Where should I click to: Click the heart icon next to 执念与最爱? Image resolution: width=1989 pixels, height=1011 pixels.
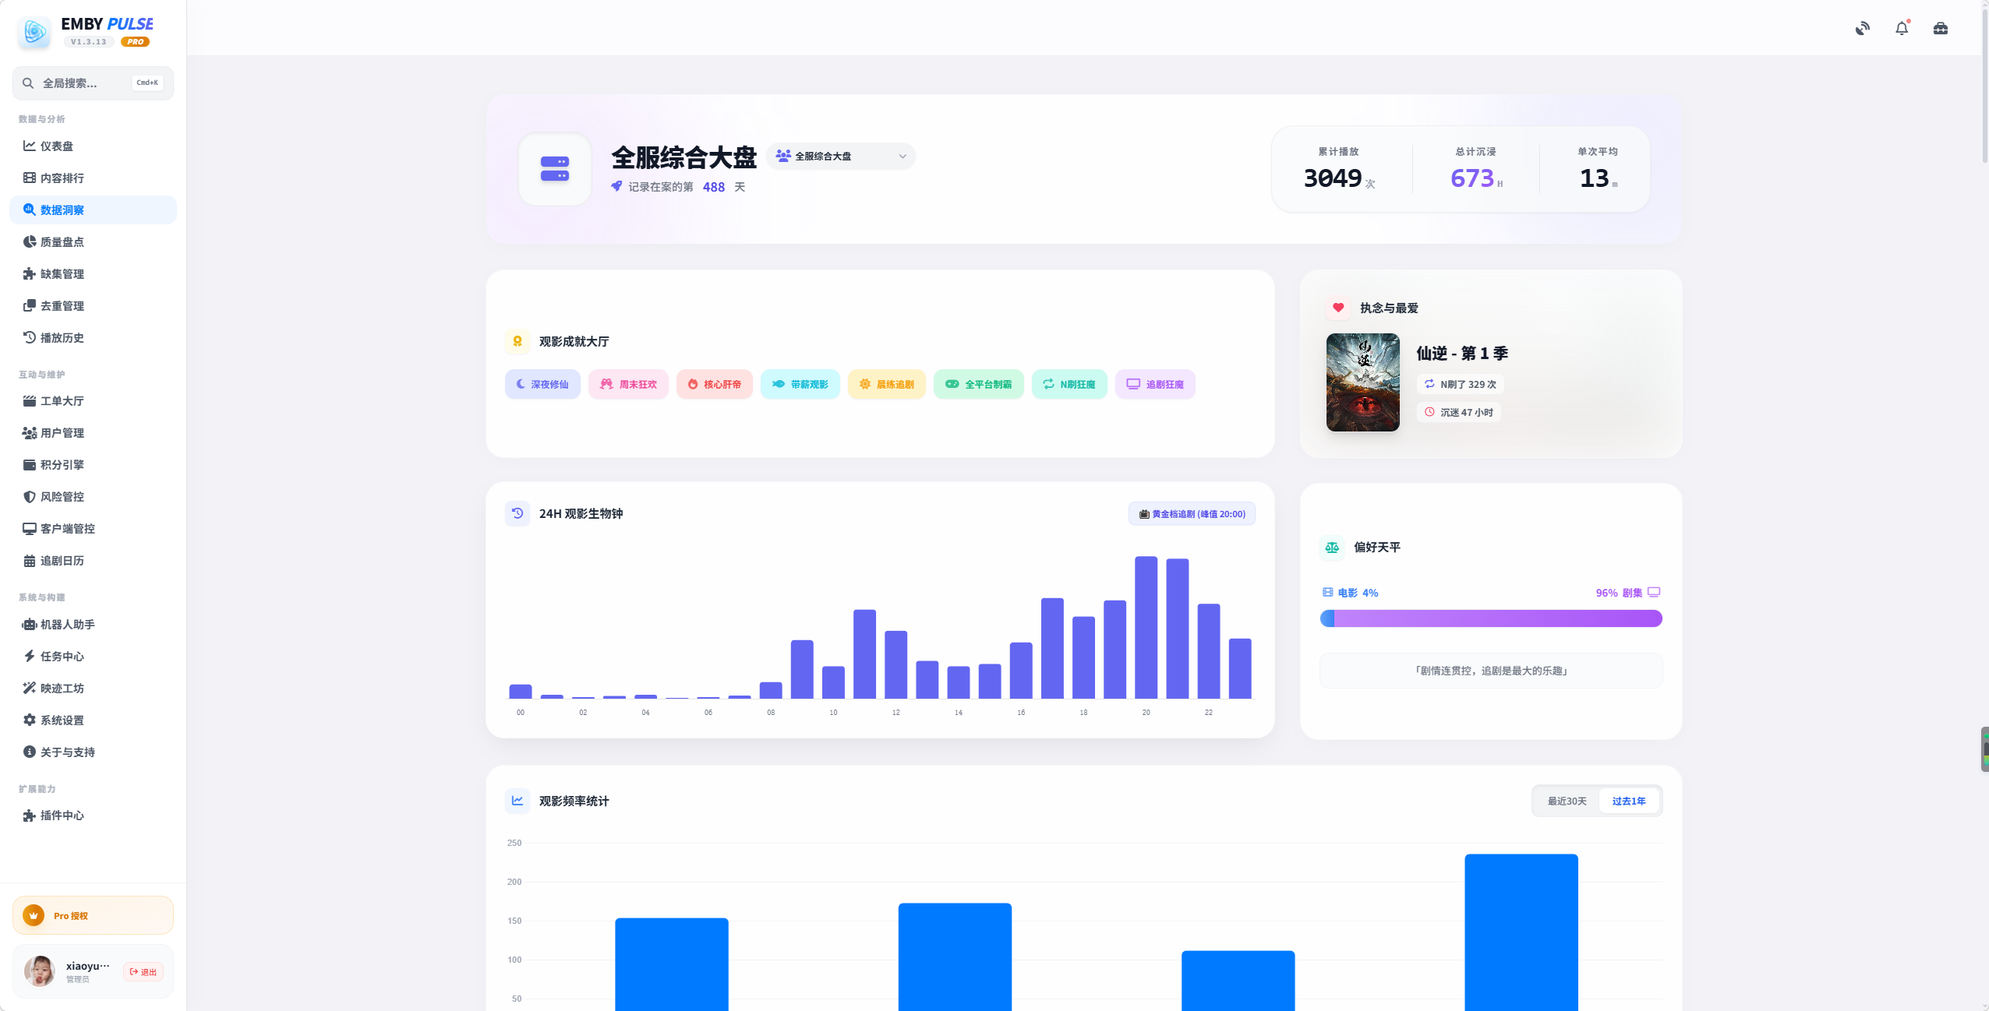pos(1338,308)
